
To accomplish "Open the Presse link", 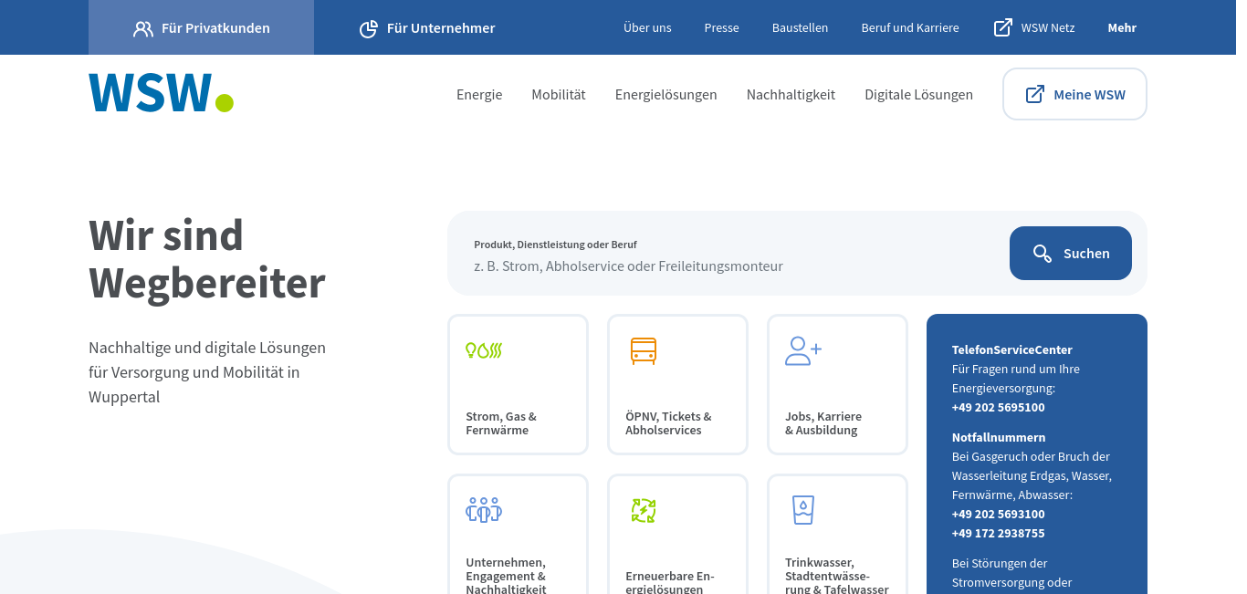I will pos(721,28).
